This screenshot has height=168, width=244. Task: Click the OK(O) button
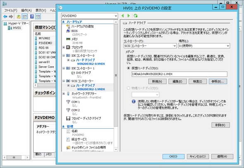click(x=173, y=156)
